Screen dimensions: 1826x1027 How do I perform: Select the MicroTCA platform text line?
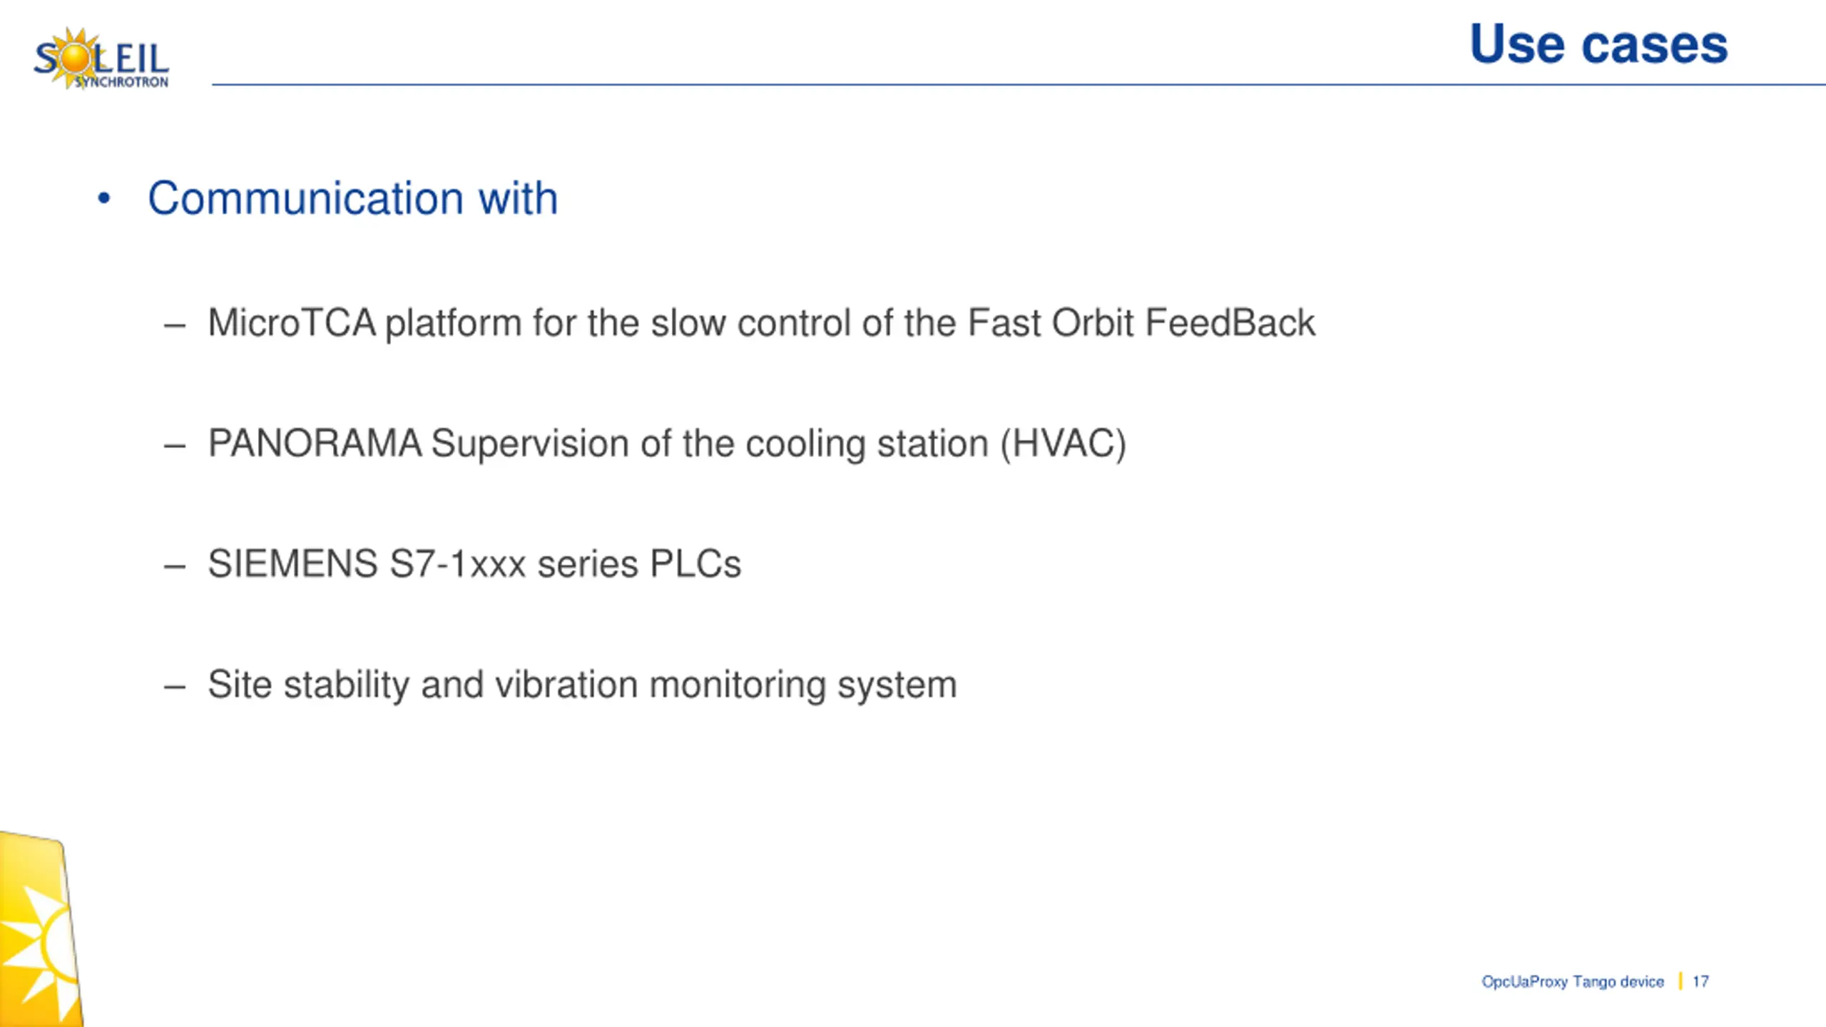[x=761, y=323]
